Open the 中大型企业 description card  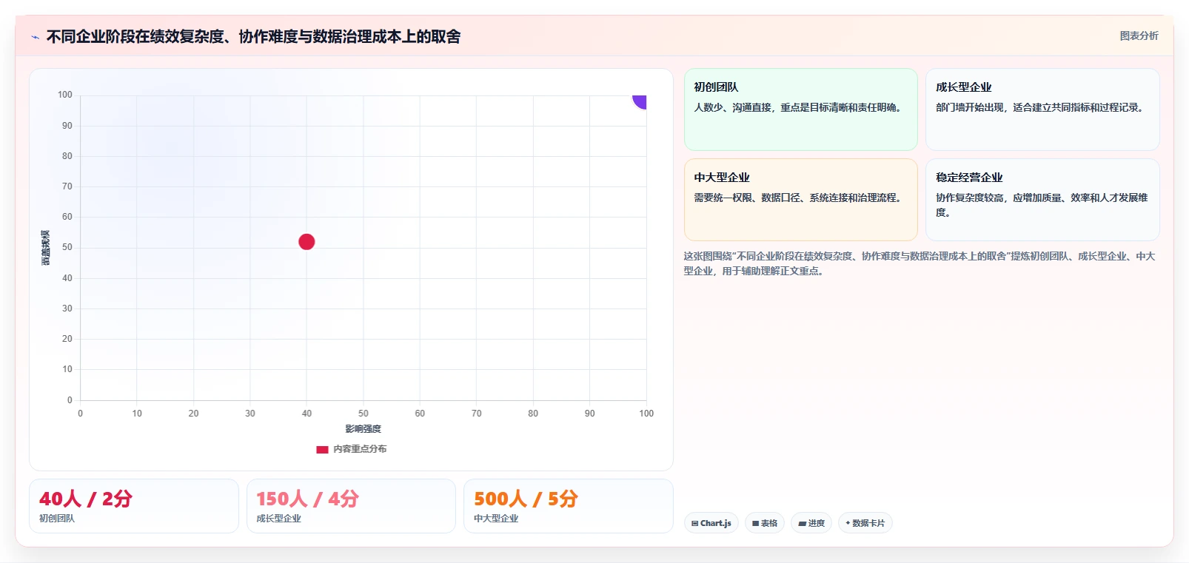[801, 200]
